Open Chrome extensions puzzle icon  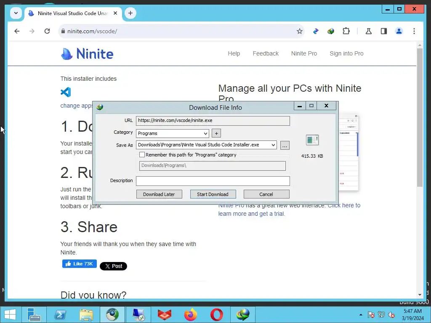point(346,31)
